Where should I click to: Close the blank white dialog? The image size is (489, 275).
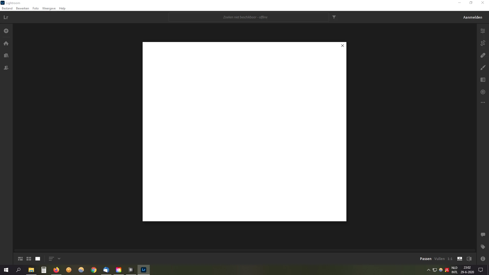342,46
